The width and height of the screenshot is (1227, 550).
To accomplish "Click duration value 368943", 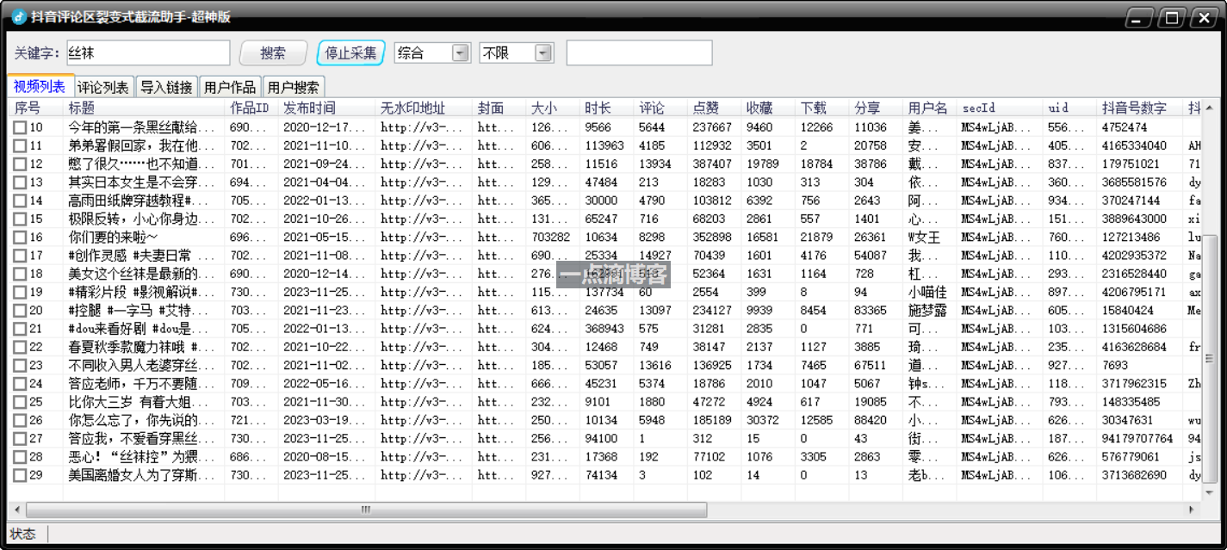I will 604,329.
